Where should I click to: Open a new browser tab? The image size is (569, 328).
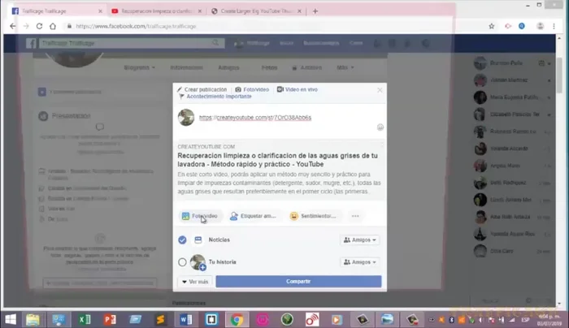315,11
